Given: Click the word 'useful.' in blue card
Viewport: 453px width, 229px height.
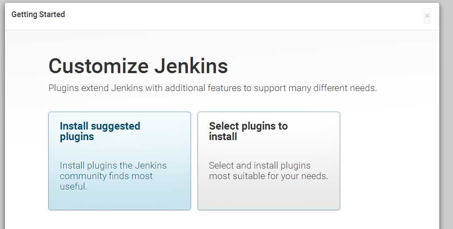Looking at the screenshot, I should coord(73,187).
